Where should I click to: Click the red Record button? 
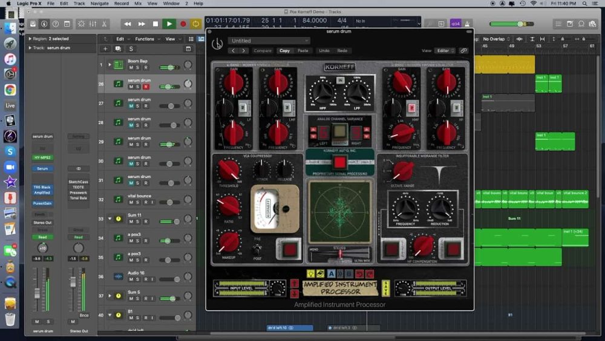[183, 24]
